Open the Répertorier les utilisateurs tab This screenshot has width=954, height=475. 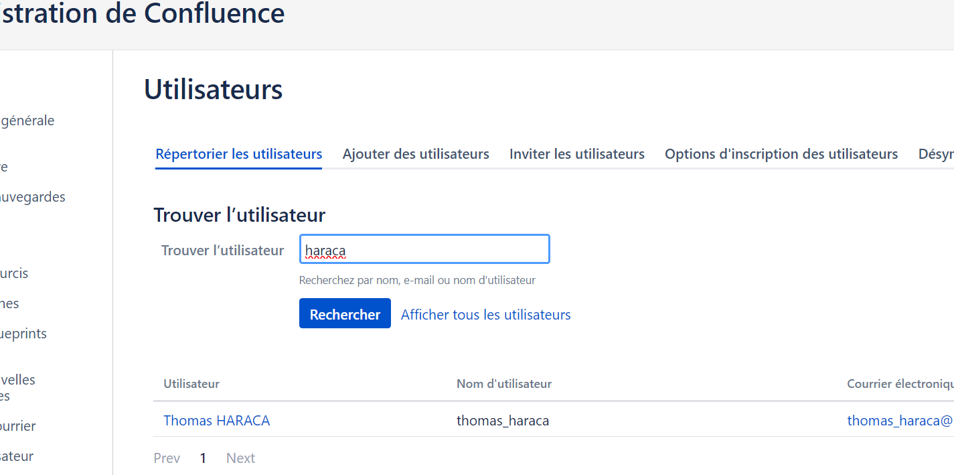(x=239, y=154)
